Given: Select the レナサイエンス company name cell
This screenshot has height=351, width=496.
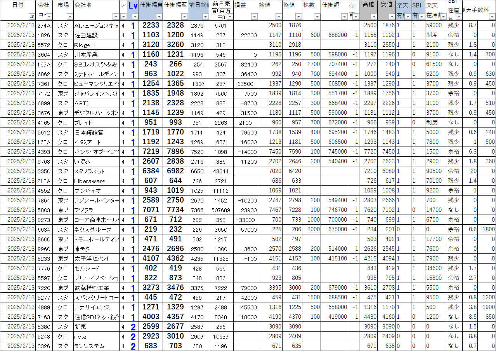Looking at the screenshot, I should [96, 307].
